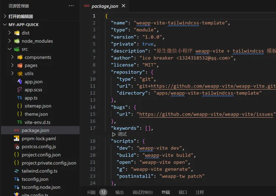
Task: Open postcss.config.js file
Action: [x=39, y=147]
